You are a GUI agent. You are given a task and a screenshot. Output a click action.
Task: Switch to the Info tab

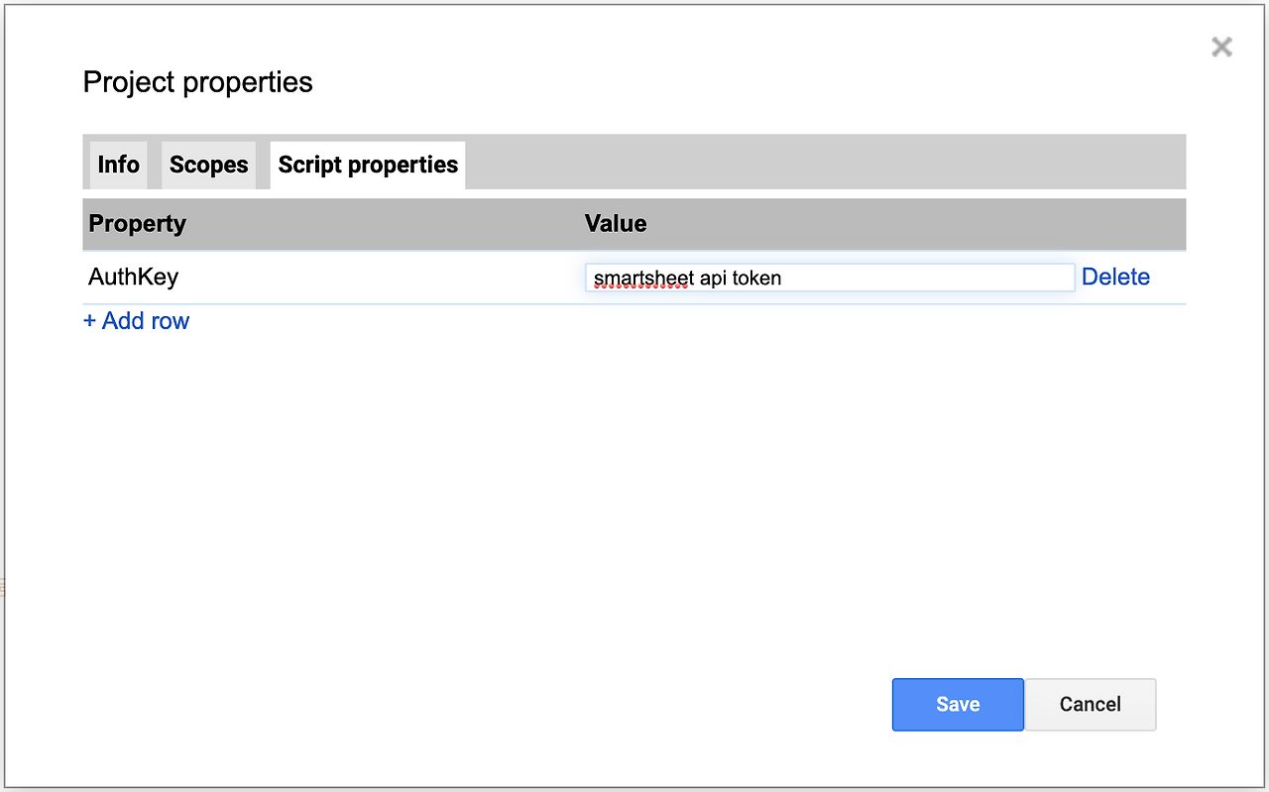coord(118,165)
